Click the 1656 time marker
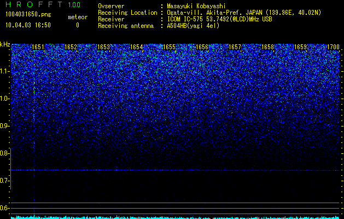 (x=202, y=47)
